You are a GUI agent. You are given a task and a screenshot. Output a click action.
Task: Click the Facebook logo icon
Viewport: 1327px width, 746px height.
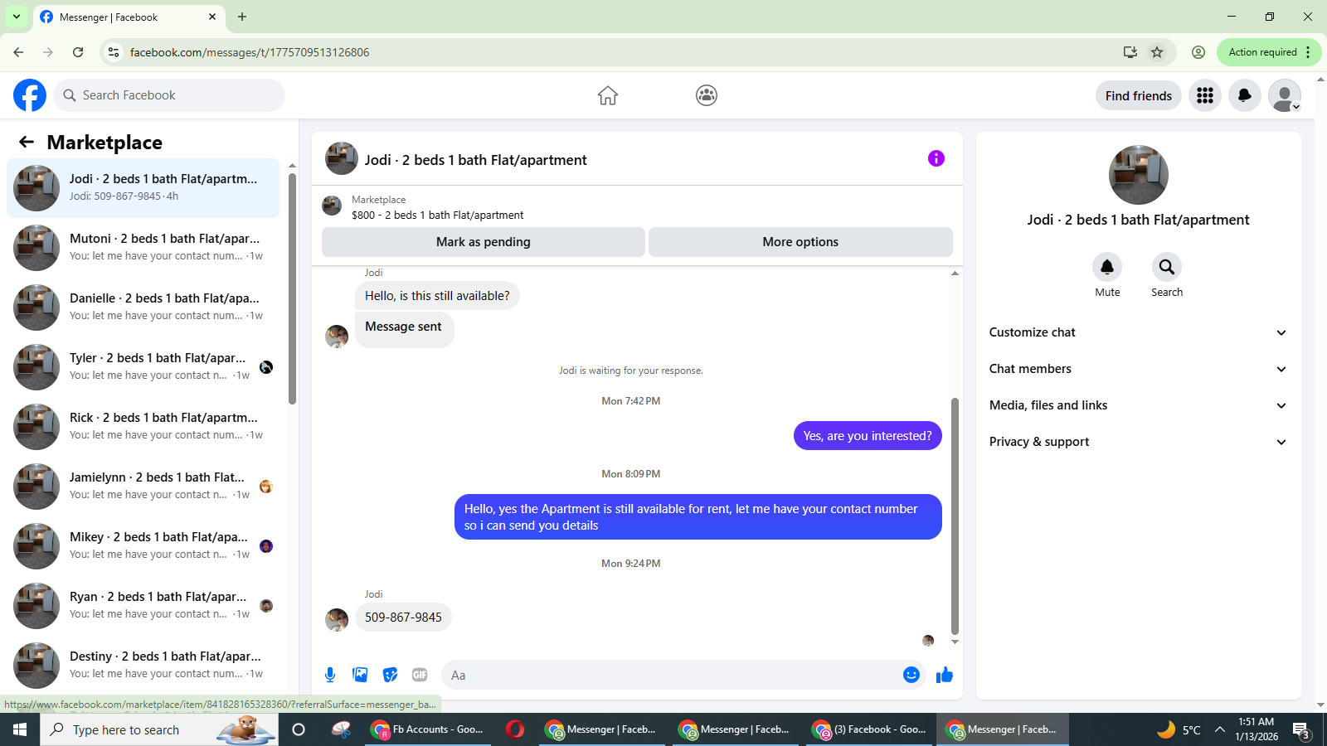pyautogui.click(x=30, y=95)
